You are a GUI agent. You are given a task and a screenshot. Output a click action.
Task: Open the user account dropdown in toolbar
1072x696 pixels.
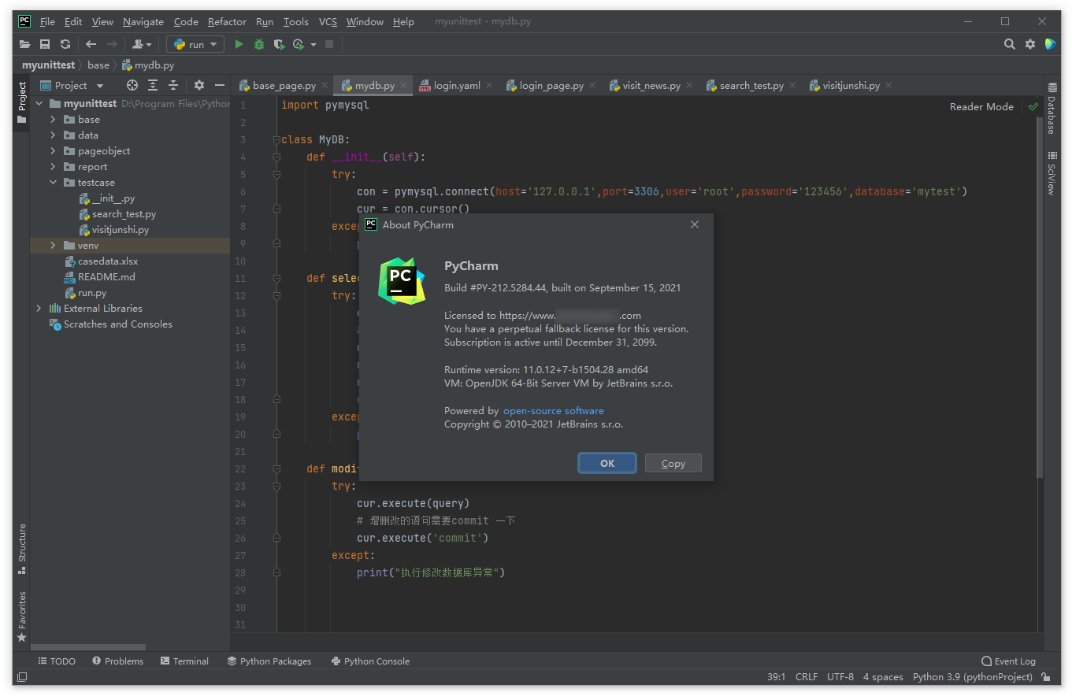pyautogui.click(x=142, y=45)
